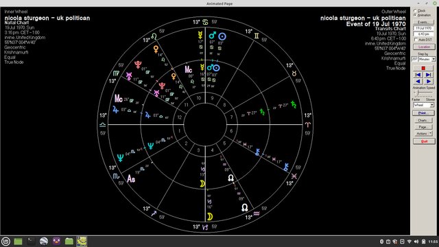Click the Cancer sign glyph at top
Viewport: 439px width, 247px height.
tap(205, 22)
